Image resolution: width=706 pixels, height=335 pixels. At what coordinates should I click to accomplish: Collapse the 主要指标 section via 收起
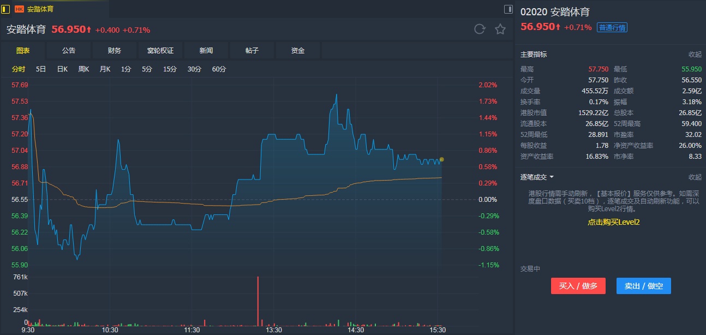point(695,55)
